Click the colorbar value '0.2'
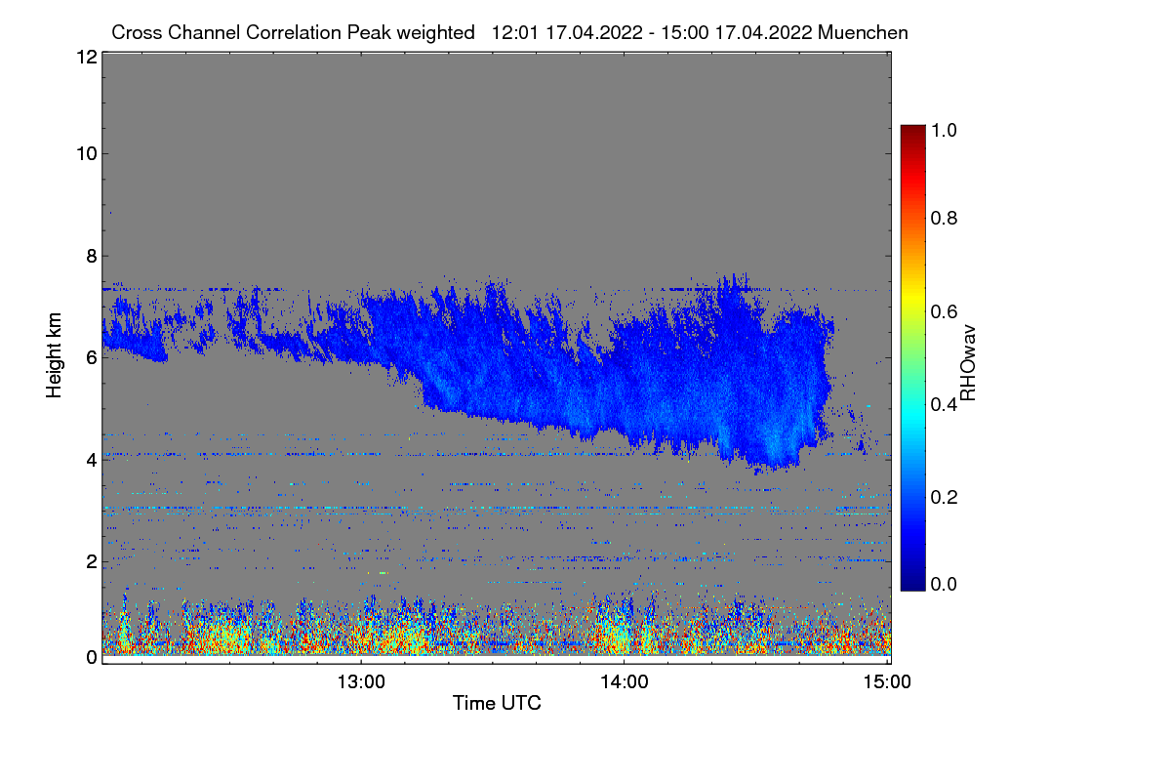This screenshot has width=1171, height=781. click(x=944, y=497)
